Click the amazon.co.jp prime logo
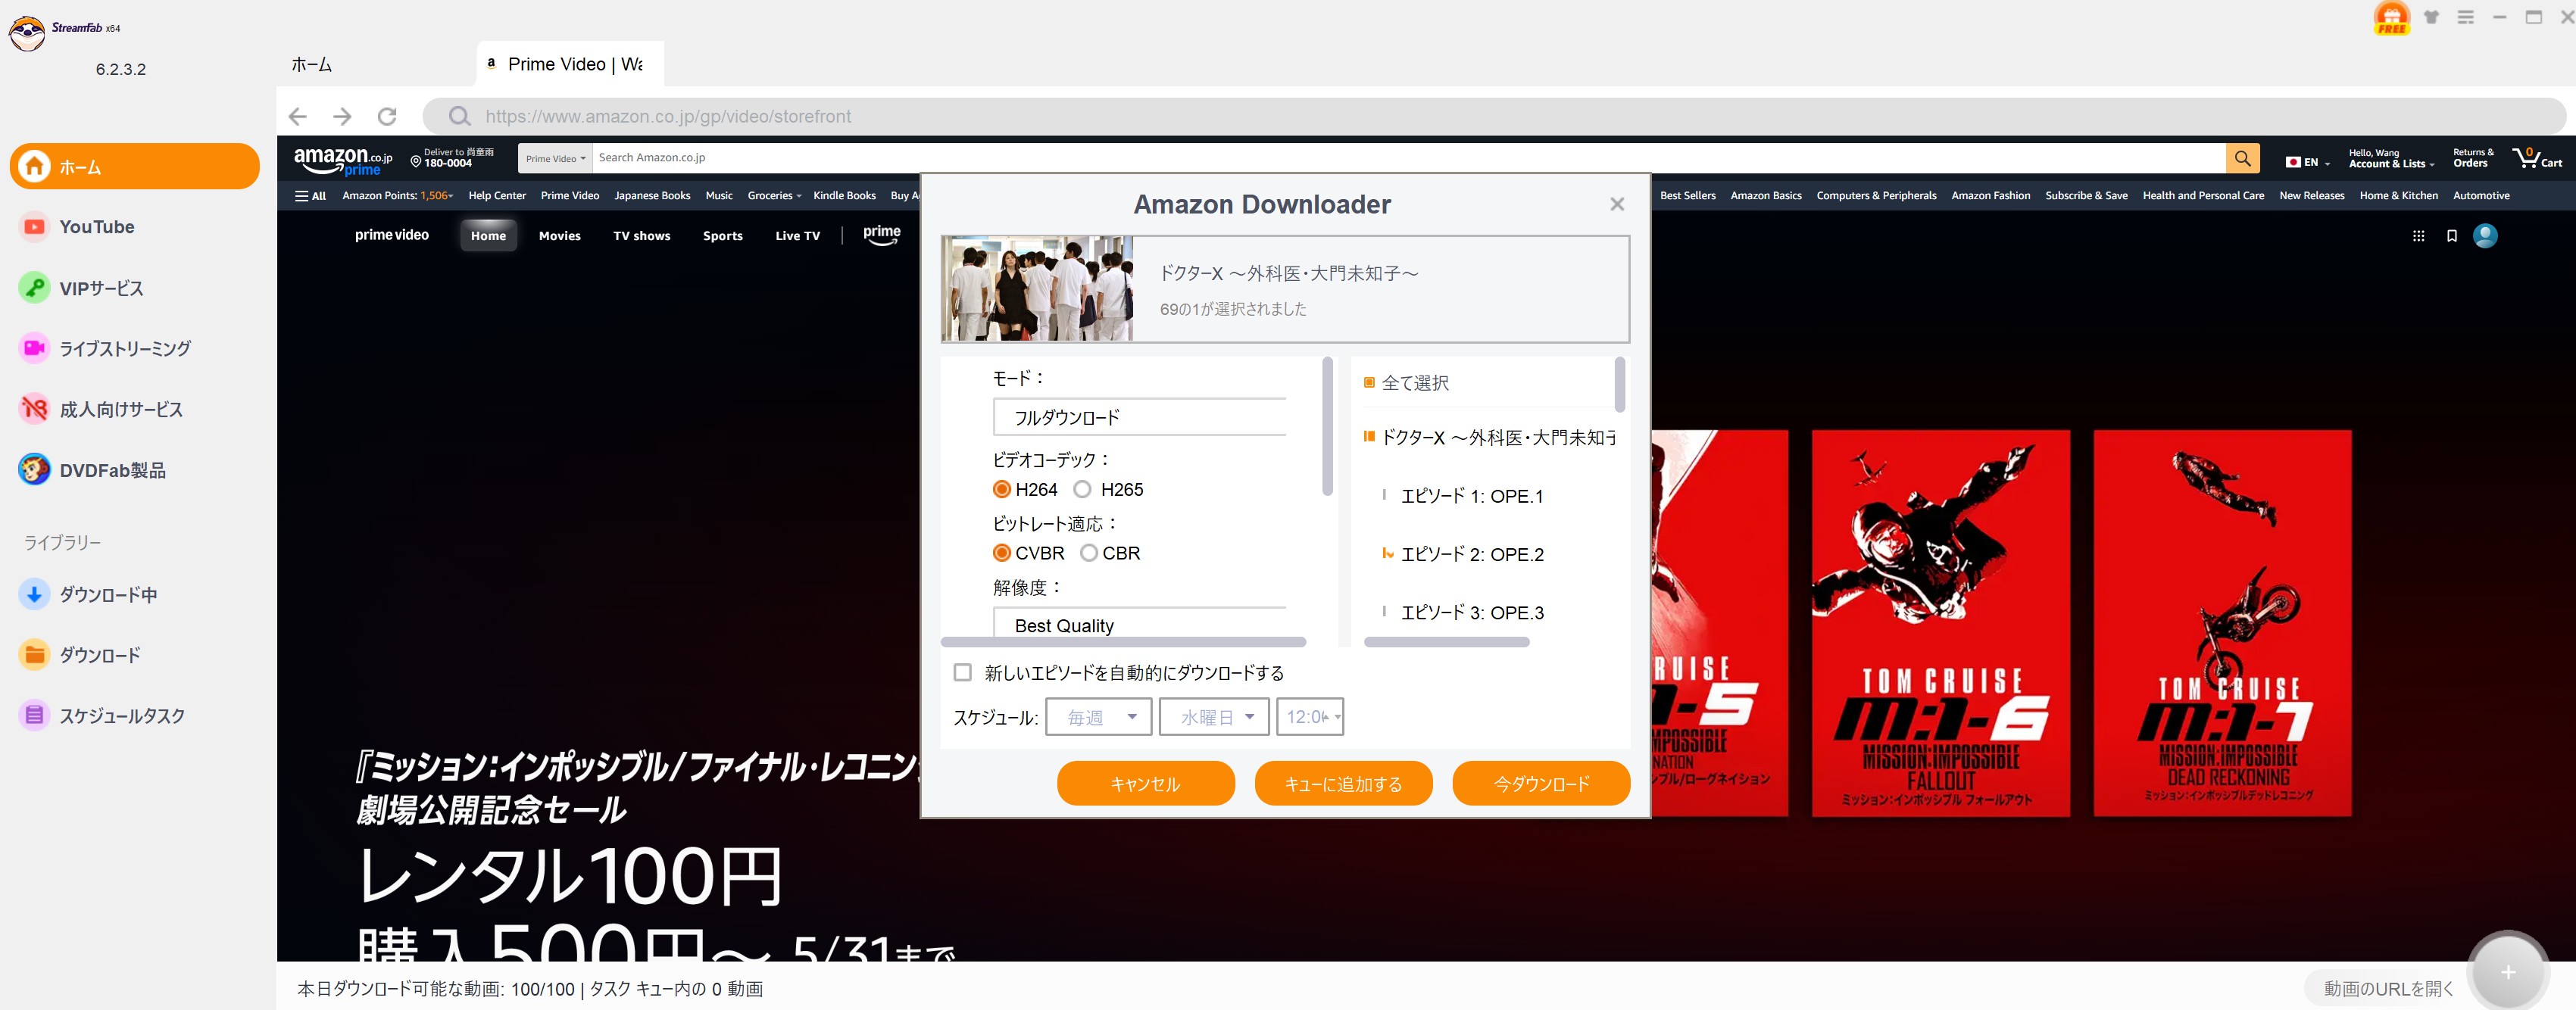The image size is (2576, 1010). point(343,160)
